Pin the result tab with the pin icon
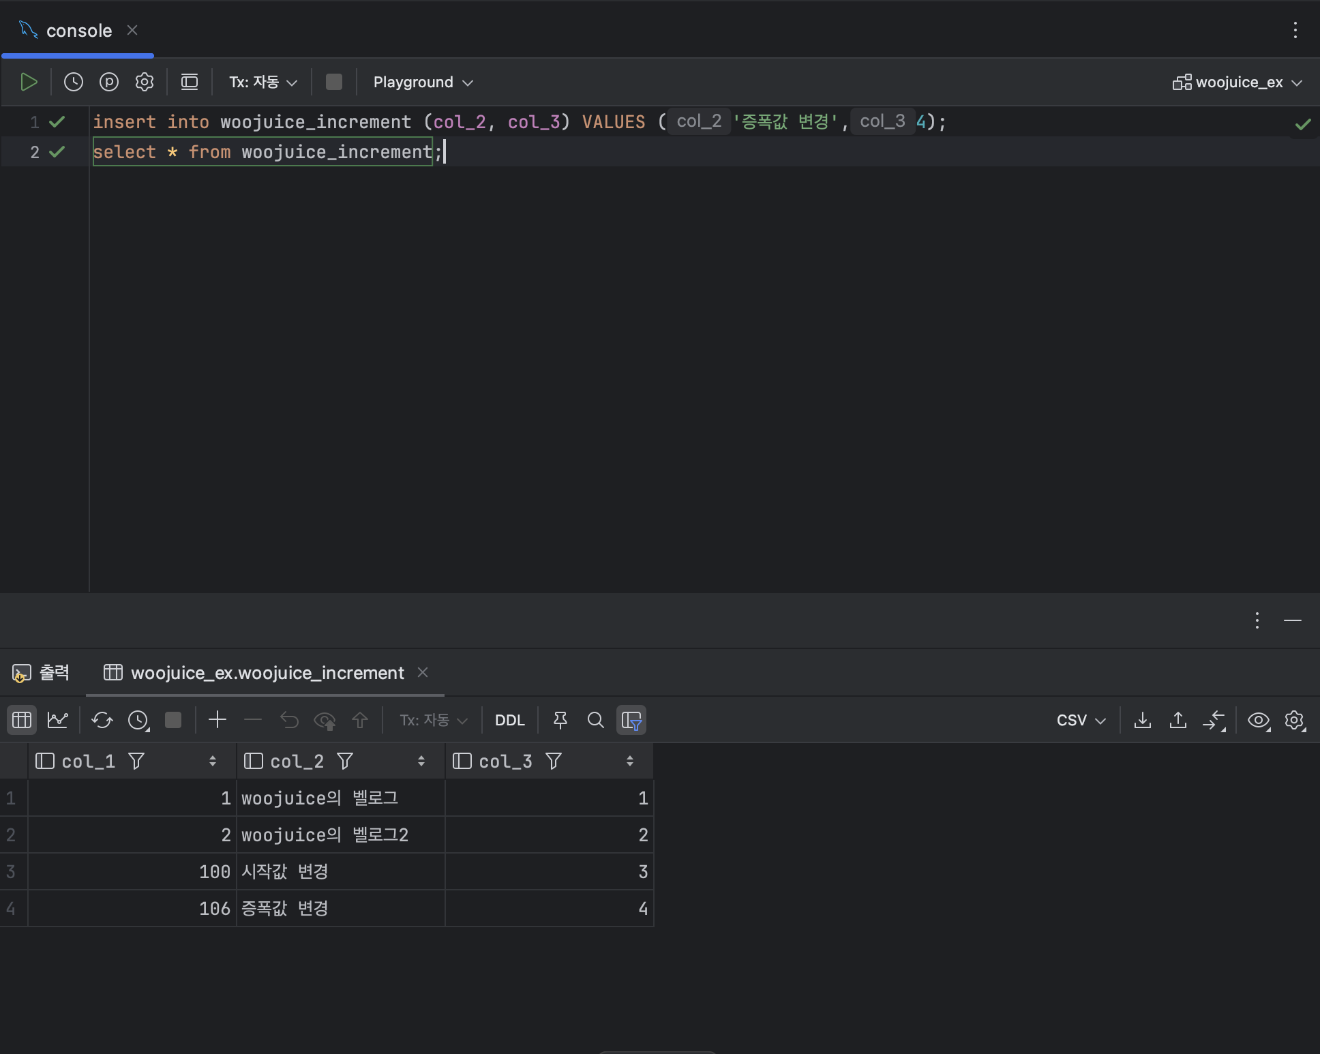This screenshot has height=1054, width=1320. [560, 720]
